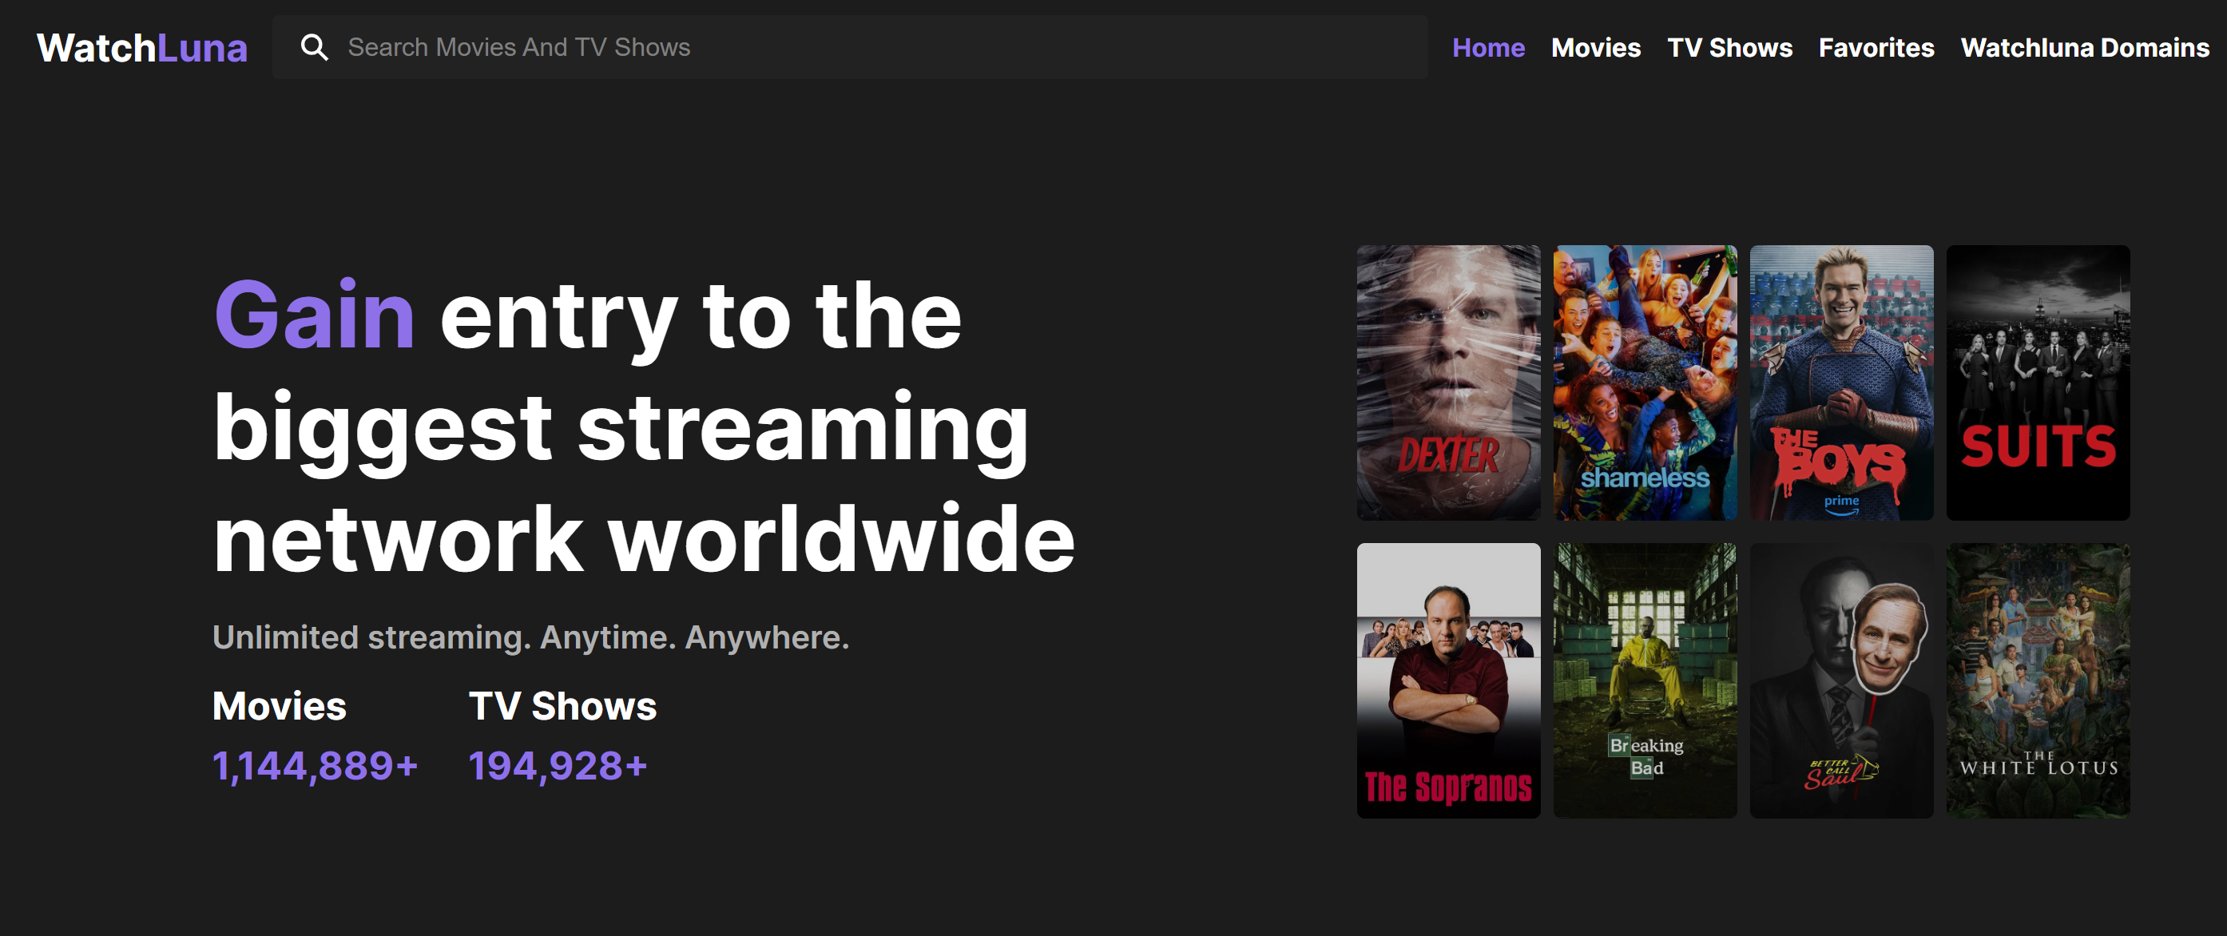Viewport: 2227px width, 936px height.
Task: Click the Movies stat heading
Action: [x=280, y=706]
